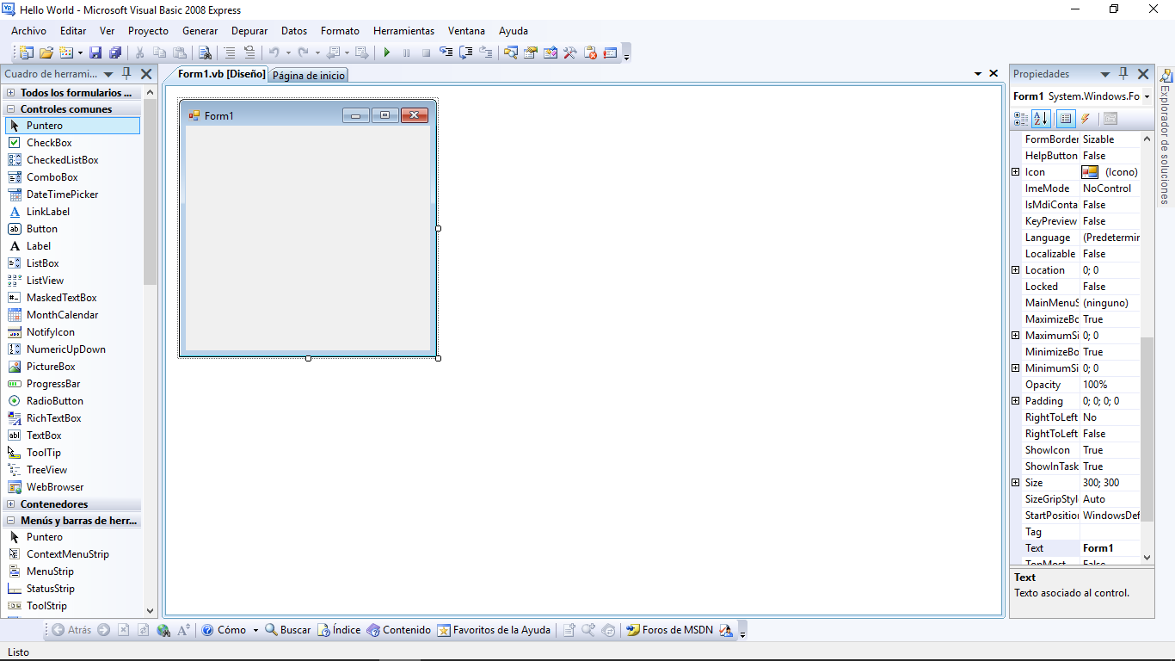1175x661 pixels.
Task: Select the Form1.vb [Diseño] tab
Action: pos(222,74)
